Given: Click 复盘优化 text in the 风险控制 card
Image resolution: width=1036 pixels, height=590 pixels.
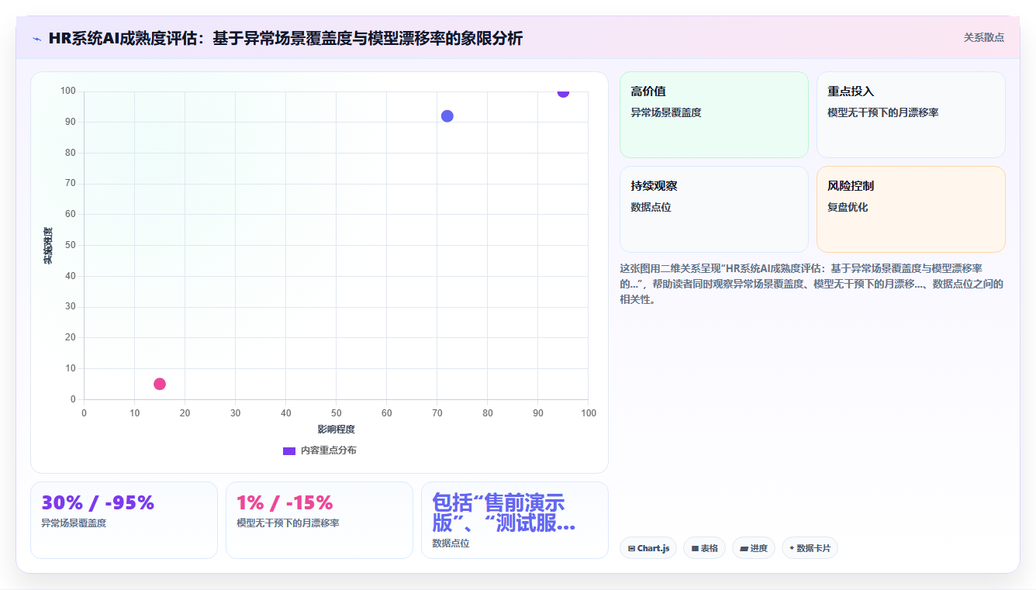Looking at the screenshot, I should pyautogui.click(x=848, y=207).
